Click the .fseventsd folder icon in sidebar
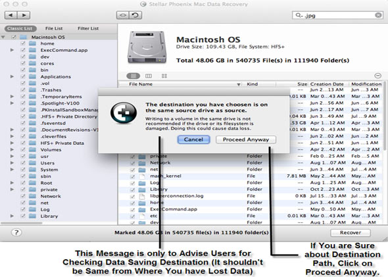388x277 pixels. [32, 123]
